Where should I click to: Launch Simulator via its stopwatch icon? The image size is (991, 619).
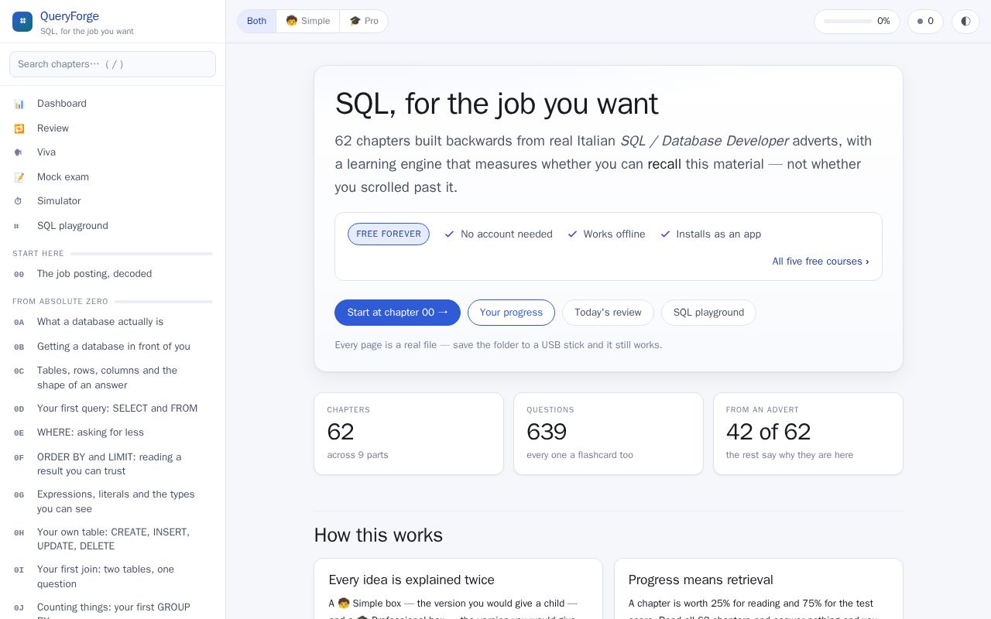[19, 201]
